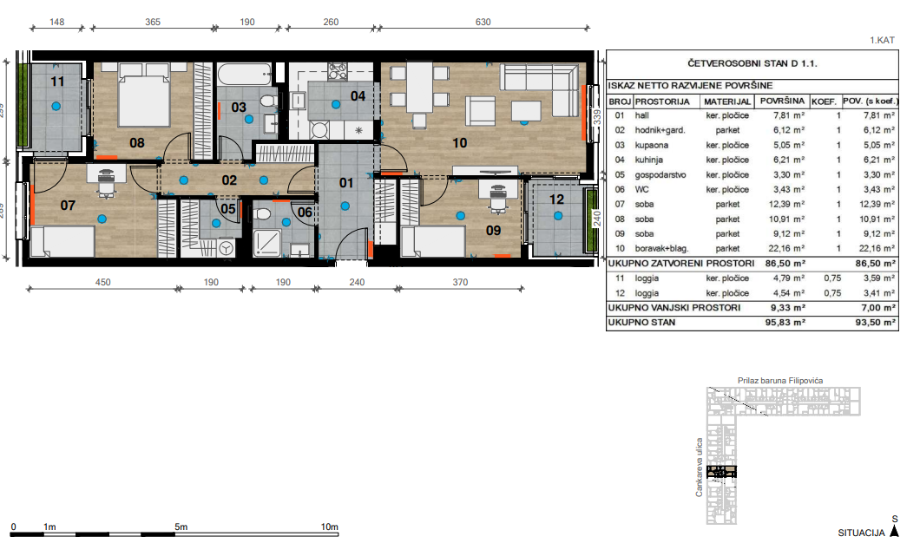Click loggia label 11 on the floor plan
The image size is (920, 543).
[57, 82]
